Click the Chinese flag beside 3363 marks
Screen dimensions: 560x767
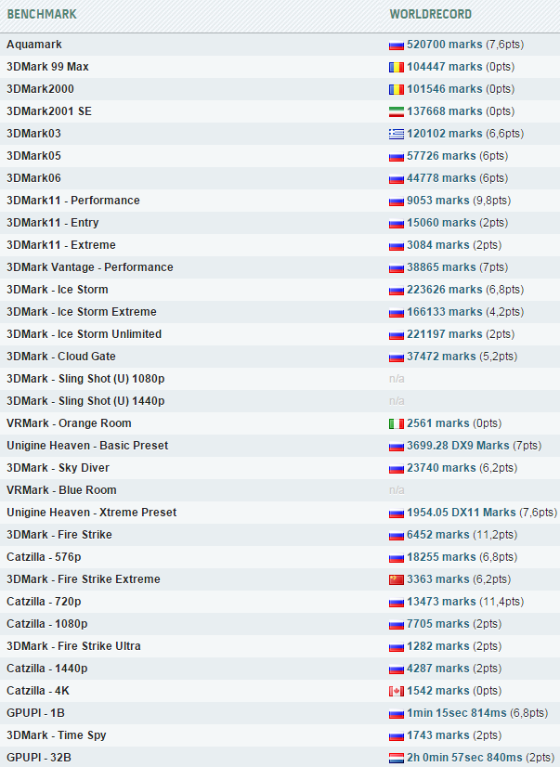397,579
